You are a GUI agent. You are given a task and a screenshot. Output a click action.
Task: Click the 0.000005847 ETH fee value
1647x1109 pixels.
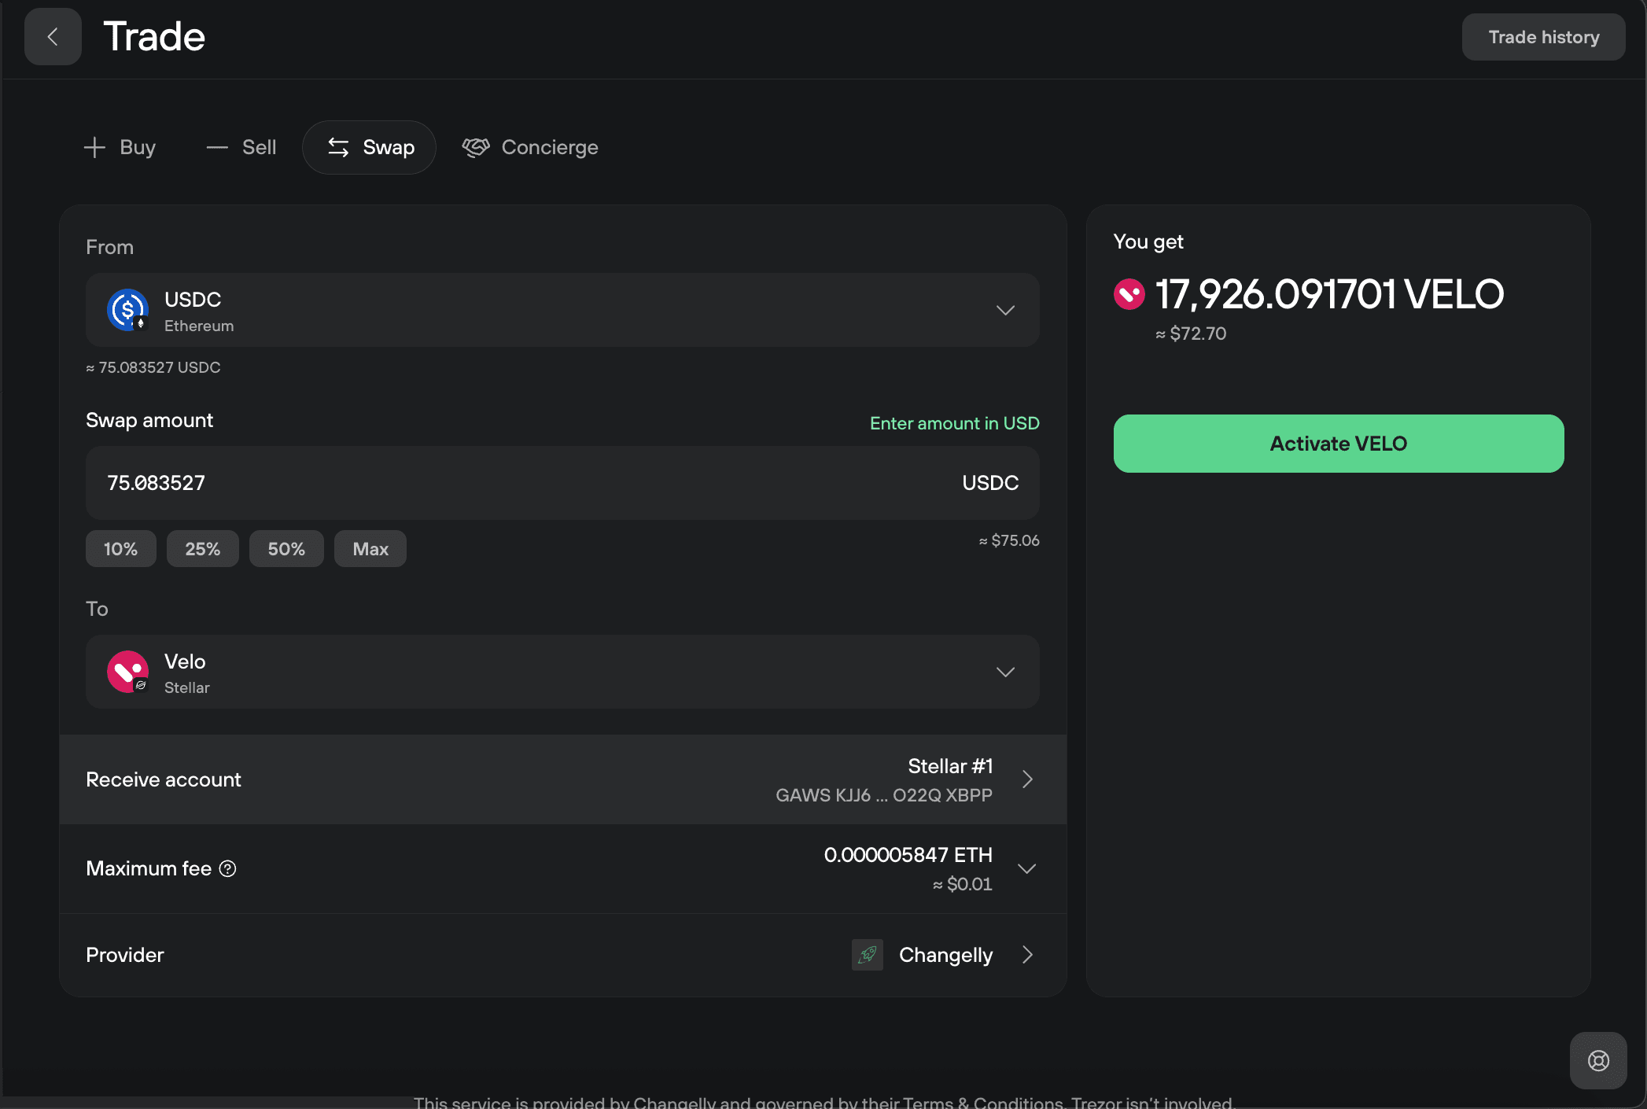908,855
